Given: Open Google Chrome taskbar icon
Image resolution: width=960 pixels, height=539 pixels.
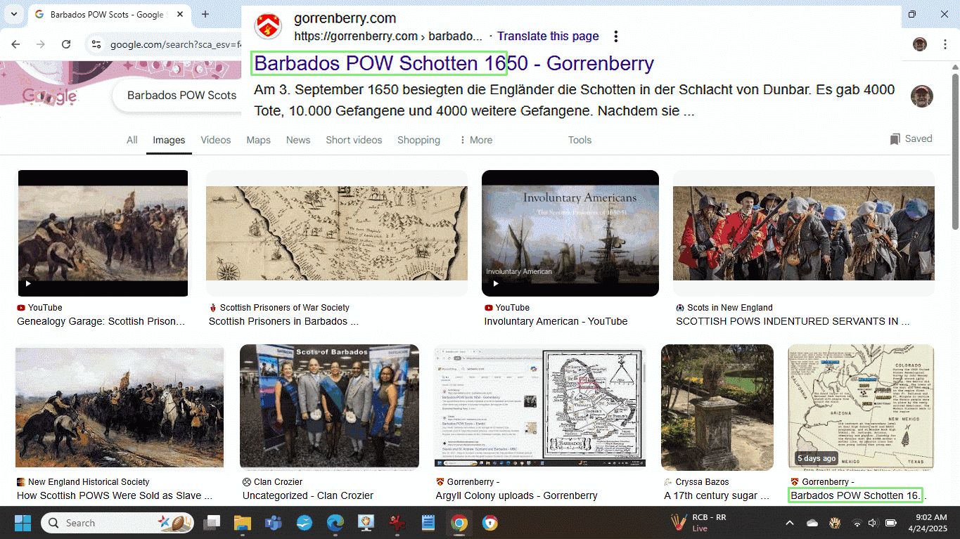Looking at the screenshot, I should [459, 523].
